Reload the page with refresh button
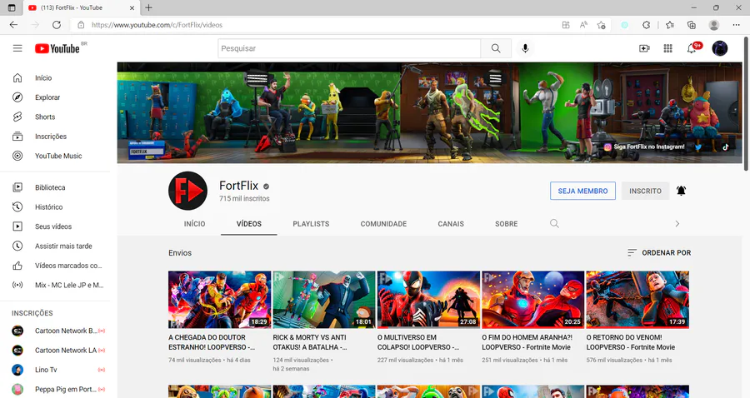This screenshot has height=398, width=750. 57,25
